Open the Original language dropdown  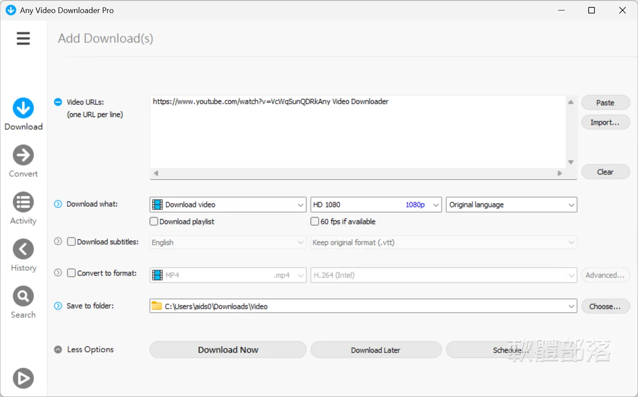click(x=512, y=205)
